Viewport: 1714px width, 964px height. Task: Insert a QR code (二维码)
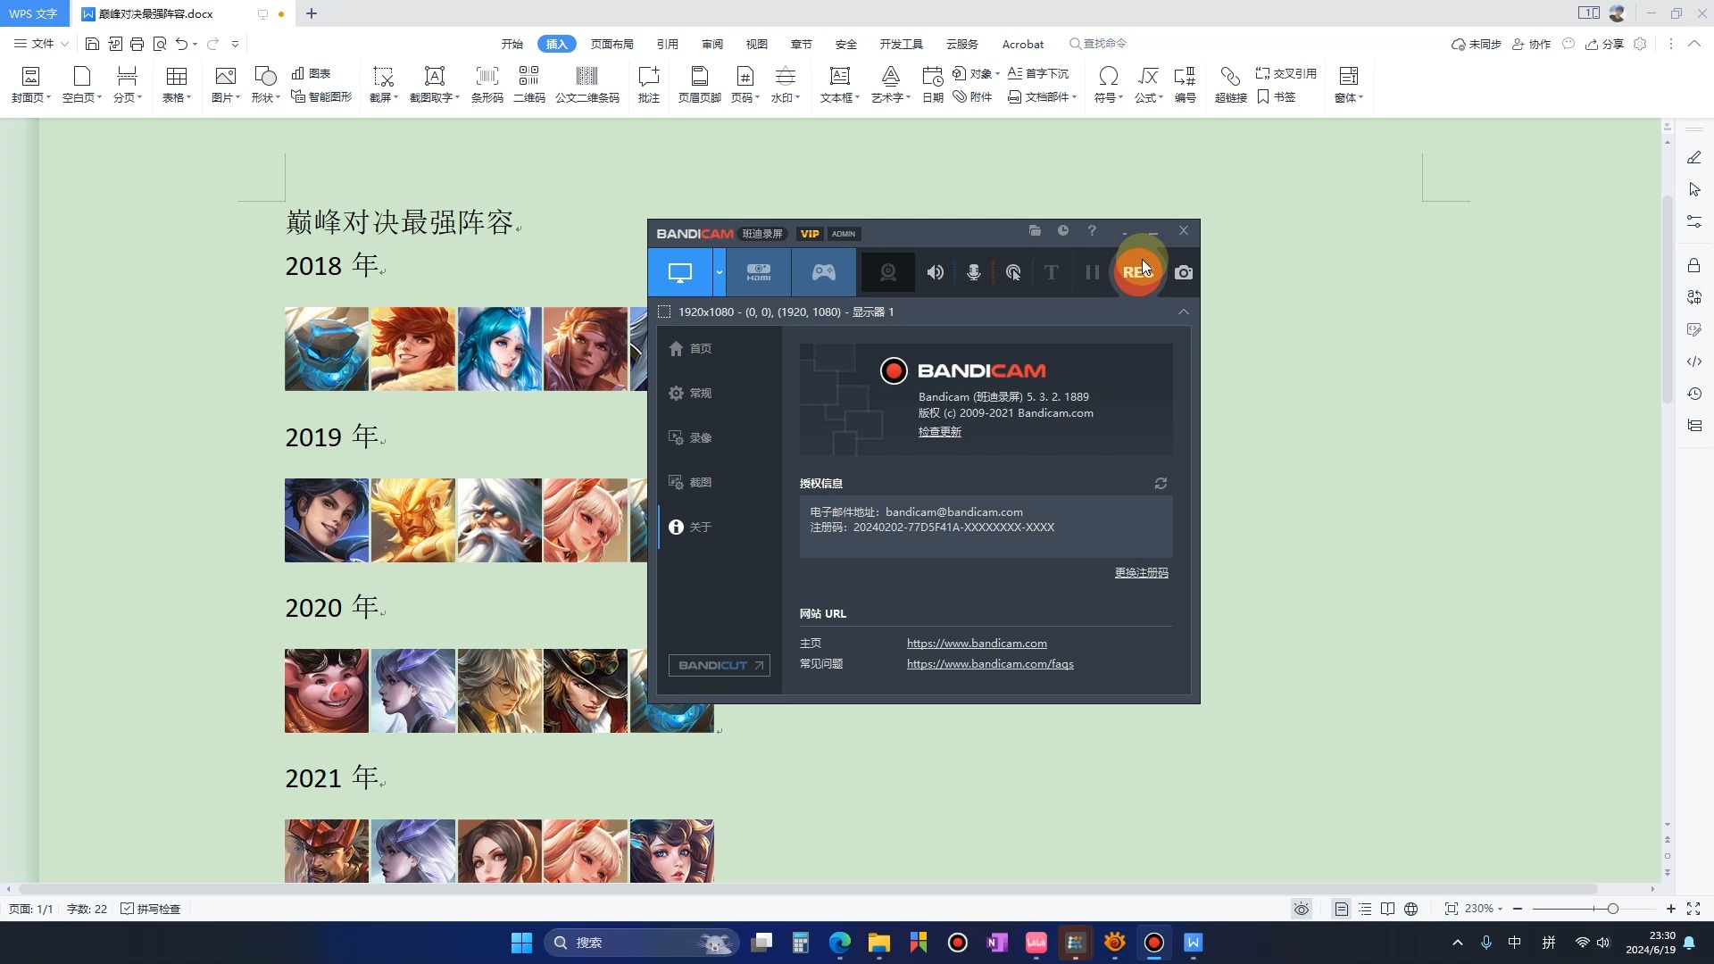(x=528, y=85)
